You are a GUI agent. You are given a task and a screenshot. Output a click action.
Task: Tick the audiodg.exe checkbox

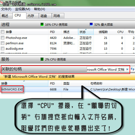[2, 49]
